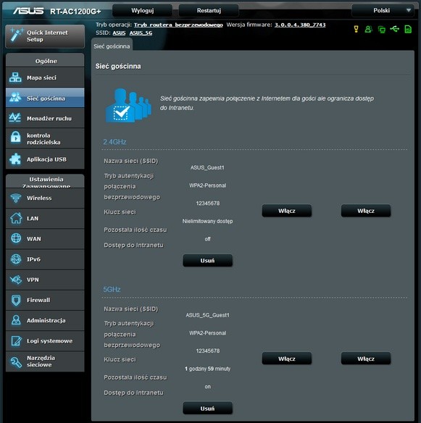Open firmware version 3.0.0.4.380_7743 link
Image resolution: width=421 pixels, height=423 pixels.
pos(300,25)
